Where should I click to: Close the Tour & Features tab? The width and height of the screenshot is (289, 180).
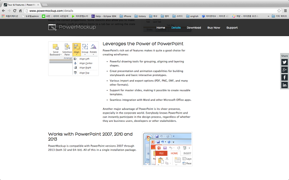coord(38,5)
